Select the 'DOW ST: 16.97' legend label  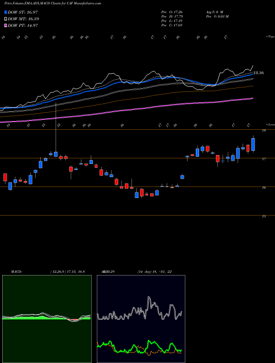[23, 12]
